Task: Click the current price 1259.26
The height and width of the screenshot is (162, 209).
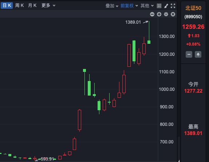Action: coord(193,27)
